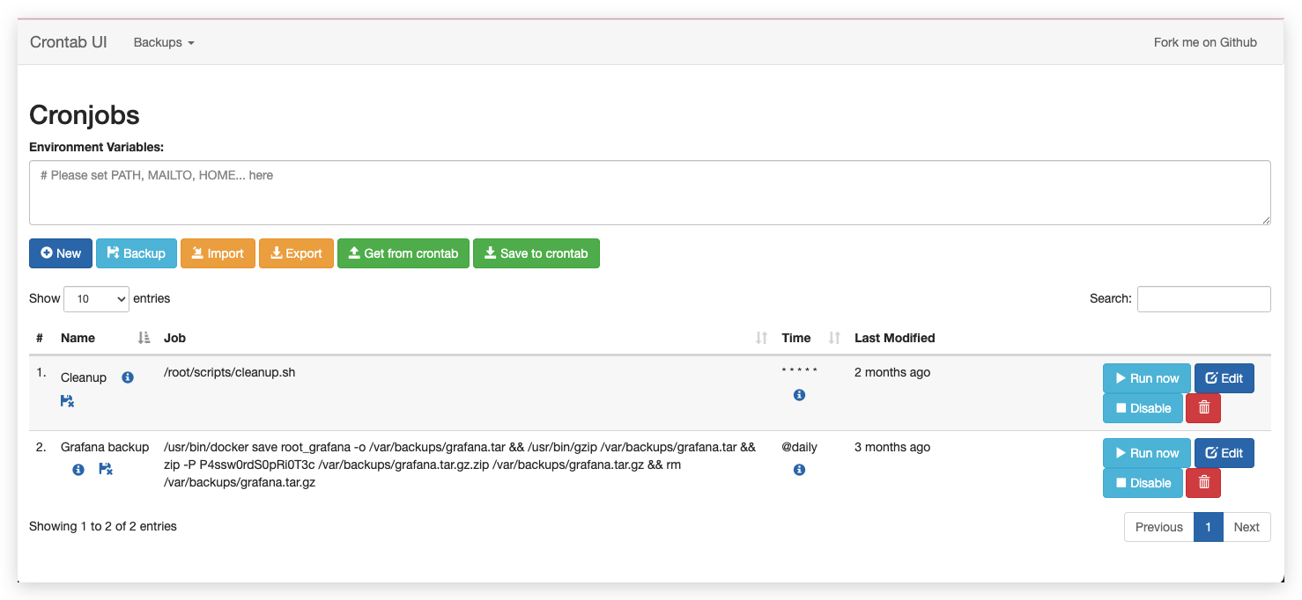Edit the Grafana backup job
1302x600 pixels.
coord(1224,453)
